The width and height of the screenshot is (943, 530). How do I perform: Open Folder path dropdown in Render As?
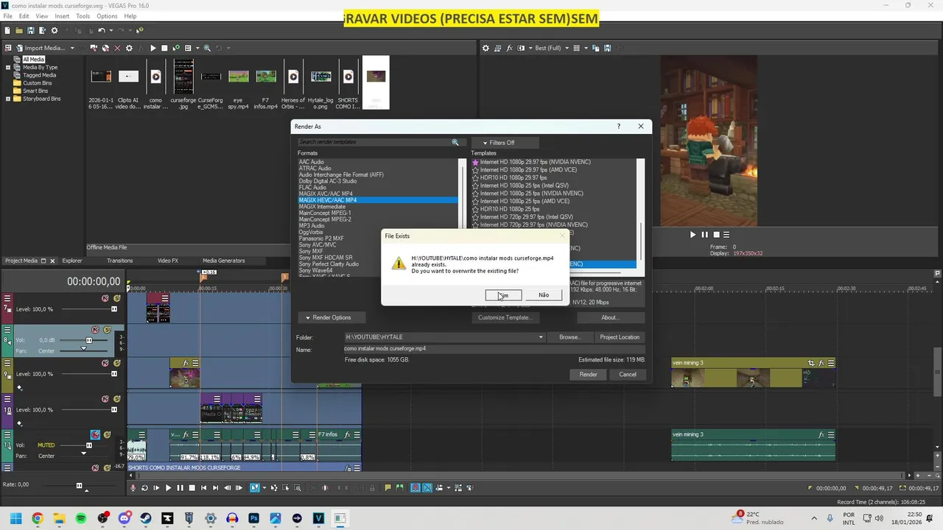coord(541,337)
